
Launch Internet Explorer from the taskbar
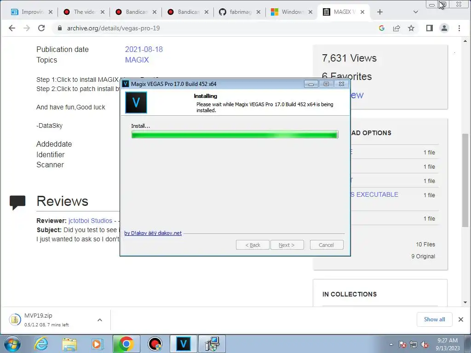(x=41, y=344)
